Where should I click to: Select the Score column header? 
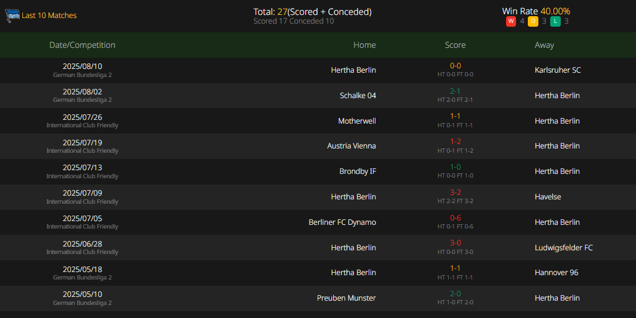455,45
